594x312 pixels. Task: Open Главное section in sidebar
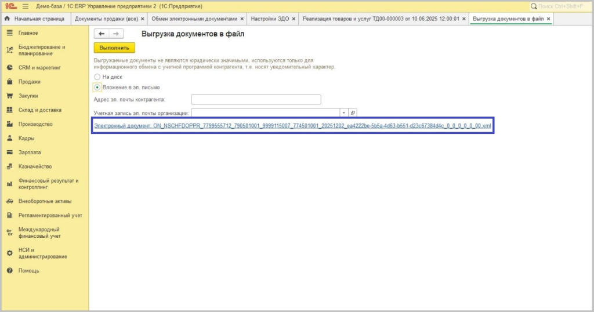point(28,33)
